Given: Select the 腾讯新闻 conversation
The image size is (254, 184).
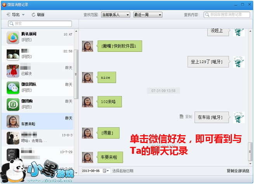Looking at the screenshot, I should tap(38, 37).
